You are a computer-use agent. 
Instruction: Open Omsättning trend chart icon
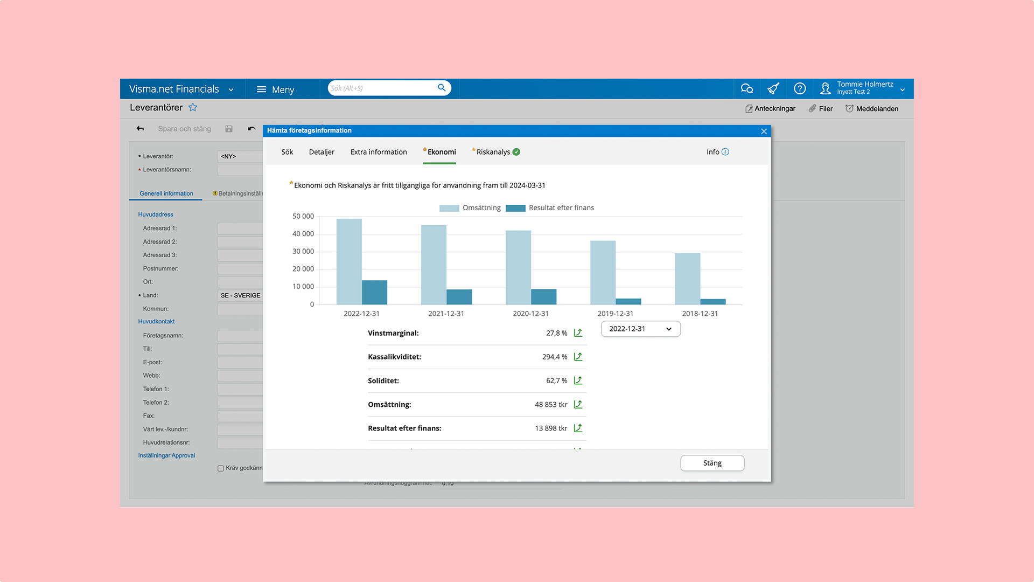(578, 404)
